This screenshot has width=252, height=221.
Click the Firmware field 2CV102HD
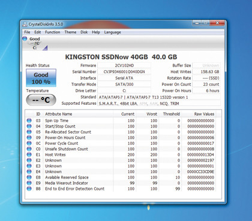(x=124, y=65)
